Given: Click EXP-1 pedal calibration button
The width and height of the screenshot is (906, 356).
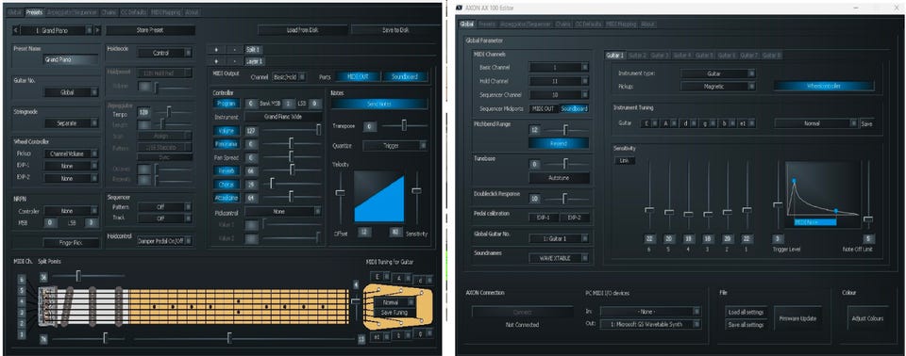Looking at the screenshot, I should tap(545, 218).
